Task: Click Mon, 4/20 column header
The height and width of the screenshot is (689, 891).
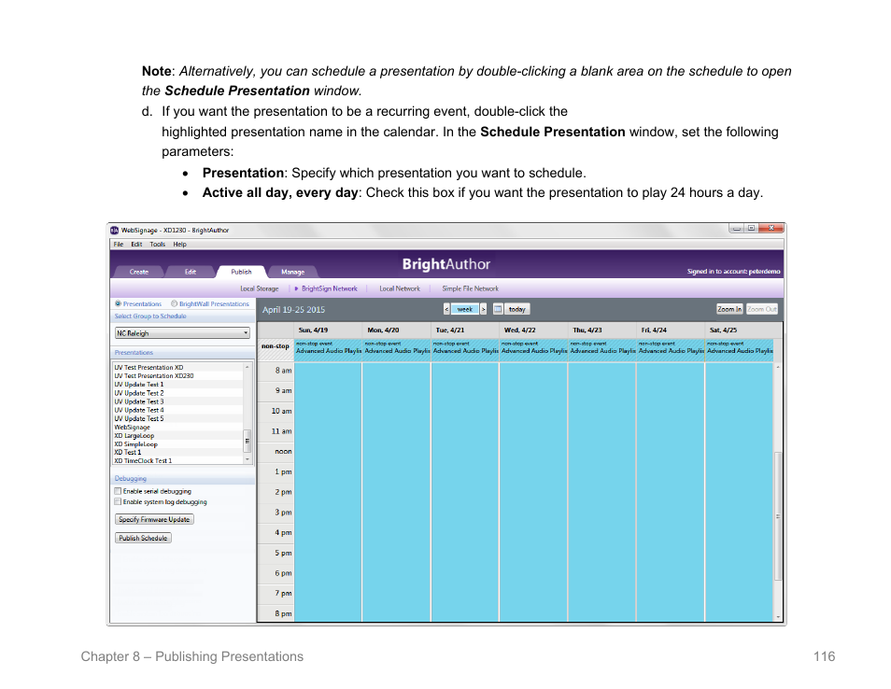Action: coord(396,330)
